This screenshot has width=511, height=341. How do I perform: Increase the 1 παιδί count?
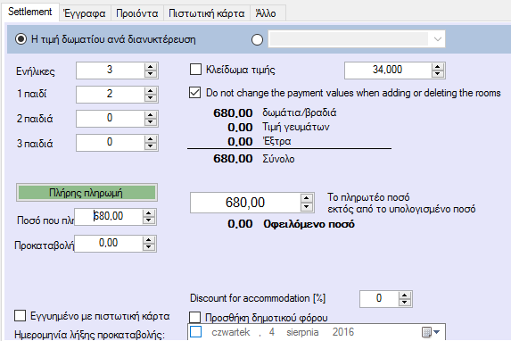150,91
